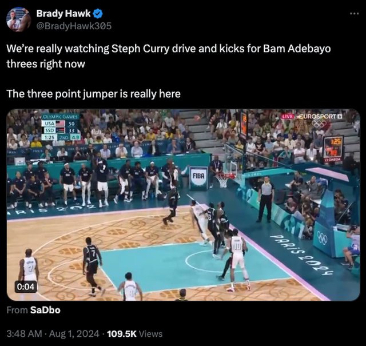Click the Olympic rings on the courtside barrier
The width and height of the screenshot is (366, 346).
point(322,239)
